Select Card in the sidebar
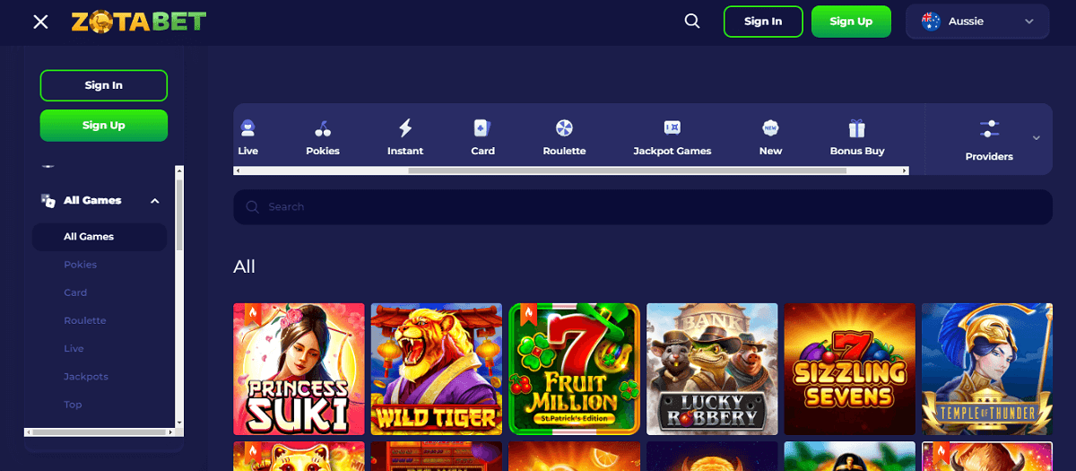The image size is (1076, 471). pos(75,292)
